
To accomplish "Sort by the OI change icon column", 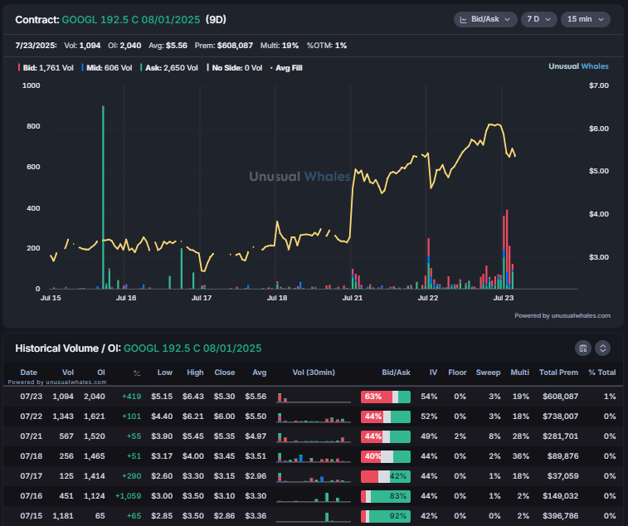I will coord(137,373).
